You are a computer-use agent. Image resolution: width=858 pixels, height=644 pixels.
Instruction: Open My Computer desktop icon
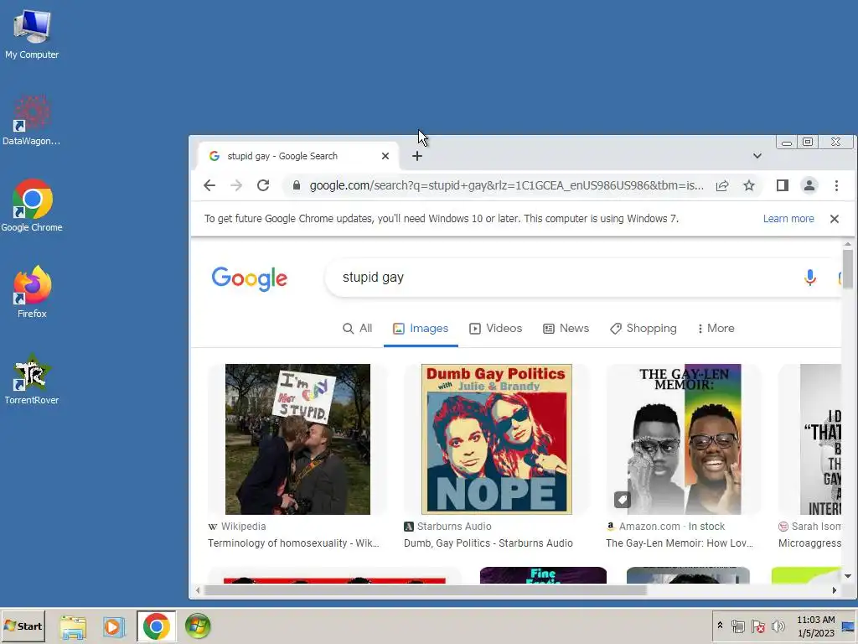tap(32, 35)
